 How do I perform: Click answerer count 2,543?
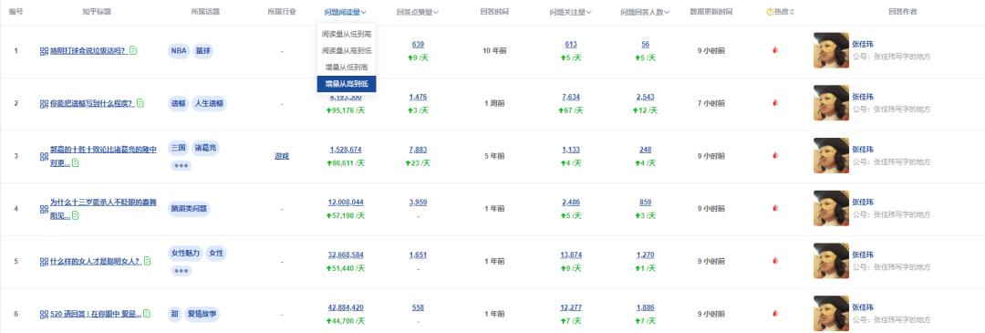645,97
